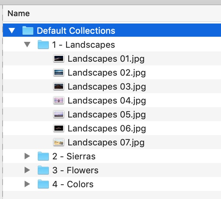Select the 2 - Sierras folder label
Screen dimensions: 221x199
coord(74,156)
